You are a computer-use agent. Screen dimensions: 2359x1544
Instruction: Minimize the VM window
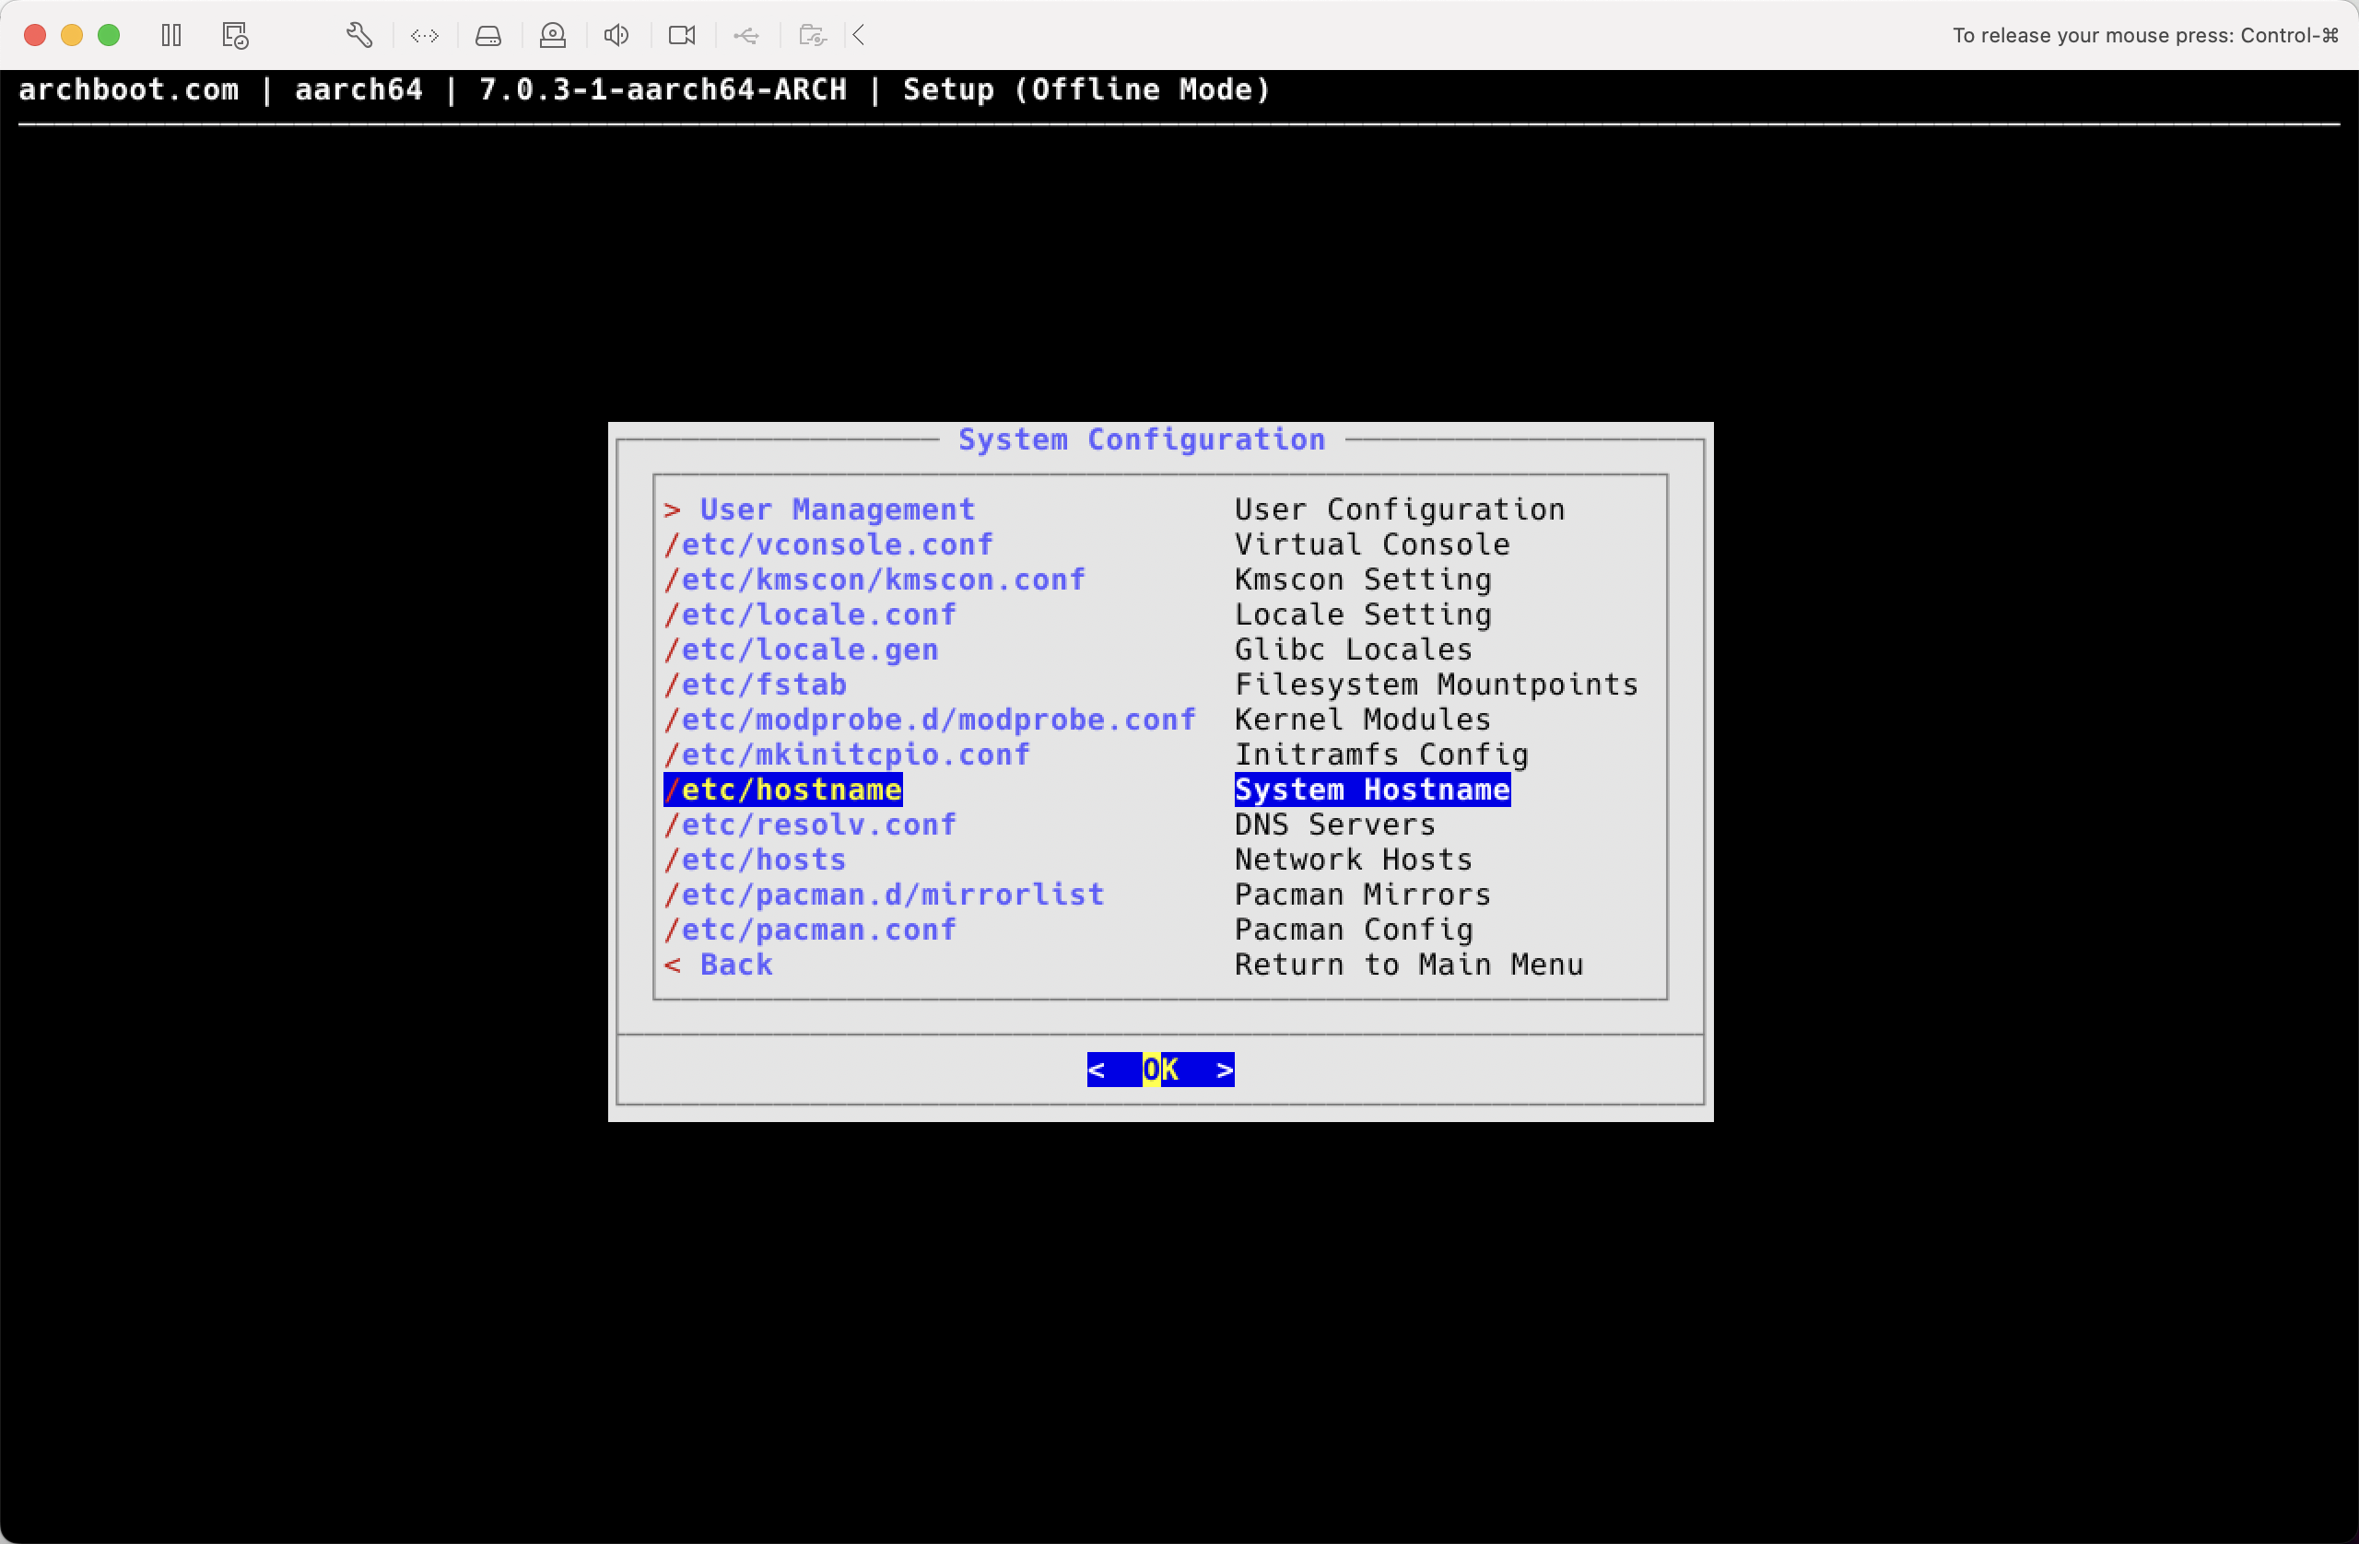coord(71,36)
